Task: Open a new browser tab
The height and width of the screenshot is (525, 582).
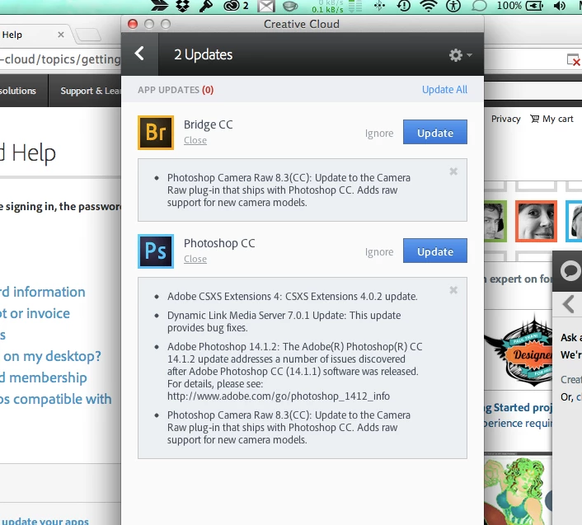Action: pyautogui.click(x=88, y=35)
